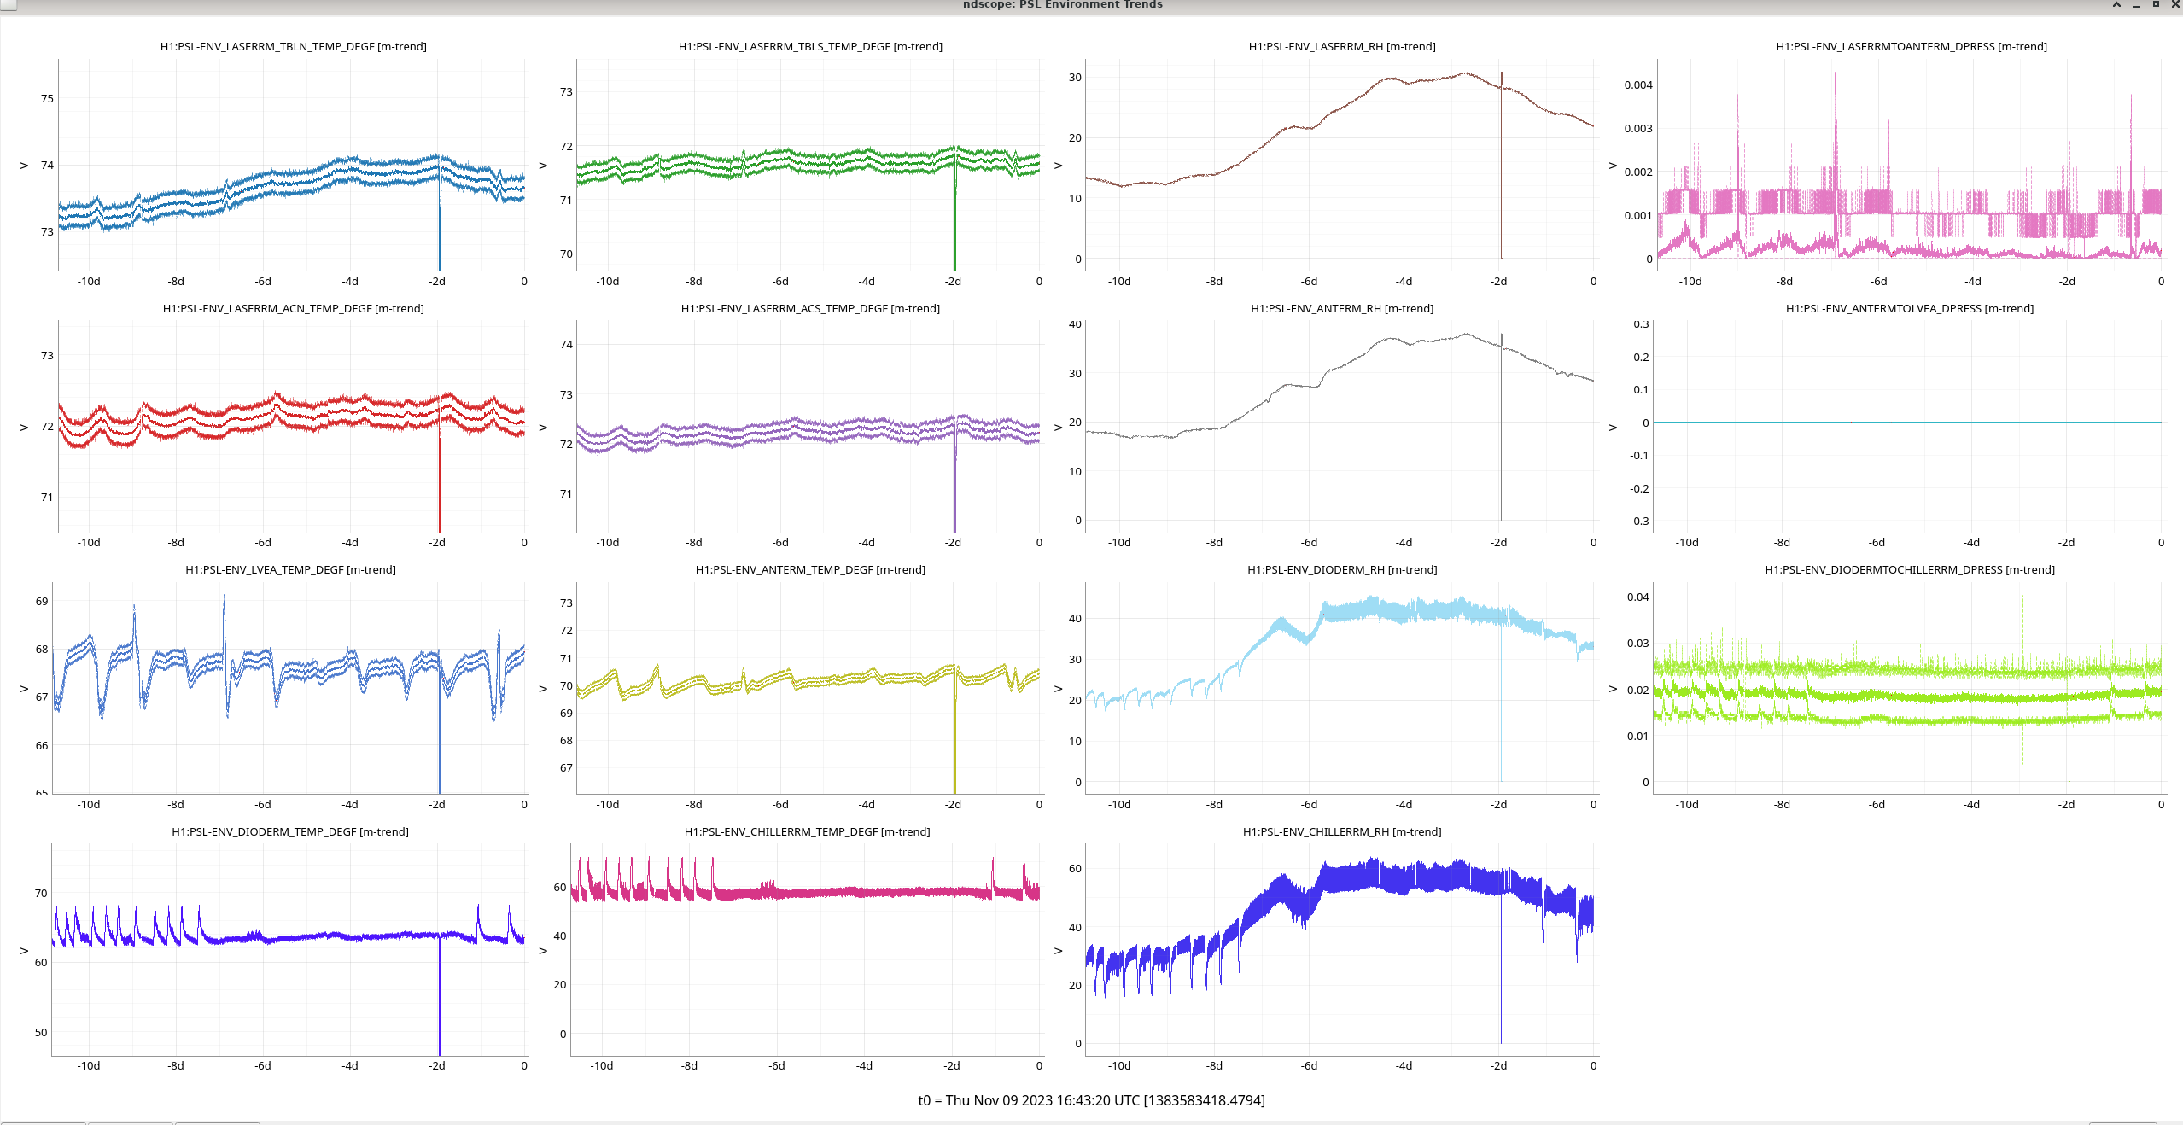The width and height of the screenshot is (2183, 1125).
Task: Click the DIODERMTOCHILLERRM_DPRESS plot title
Action: coord(1909,569)
